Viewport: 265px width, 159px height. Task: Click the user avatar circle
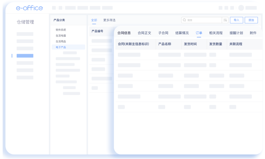coord(241,8)
